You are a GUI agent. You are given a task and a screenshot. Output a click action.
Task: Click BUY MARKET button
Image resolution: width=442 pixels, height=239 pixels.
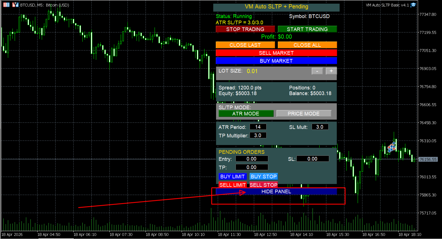point(276,61)
